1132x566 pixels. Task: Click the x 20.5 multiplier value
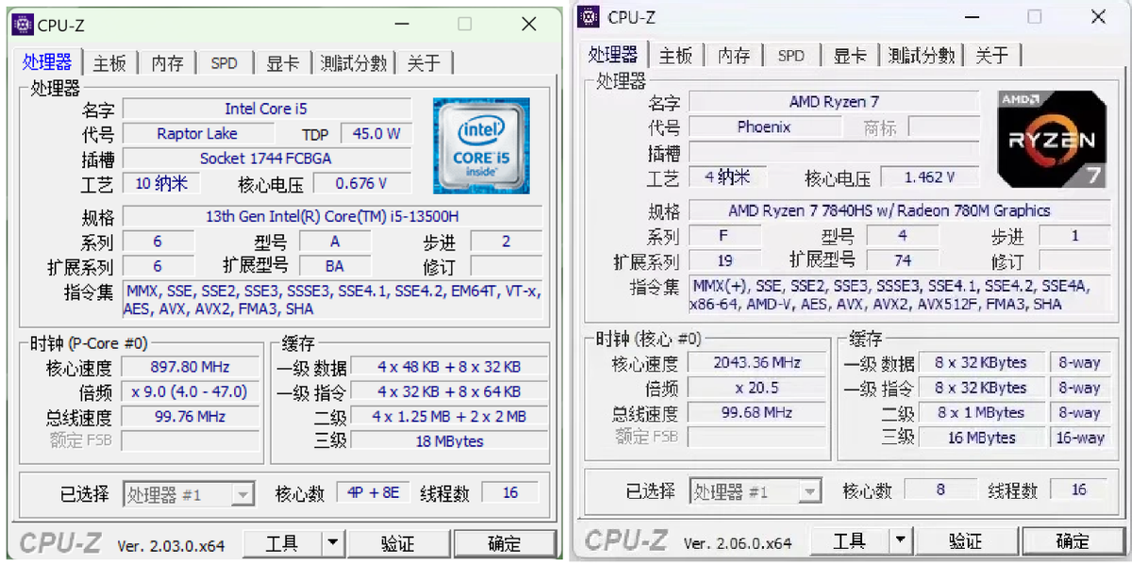click(757, 387)
